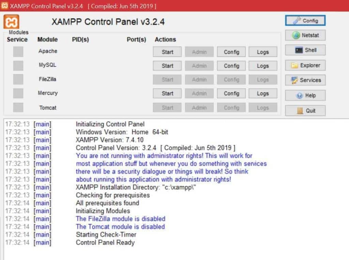Open the Services button
349x260 pixels.
point(305,80)
